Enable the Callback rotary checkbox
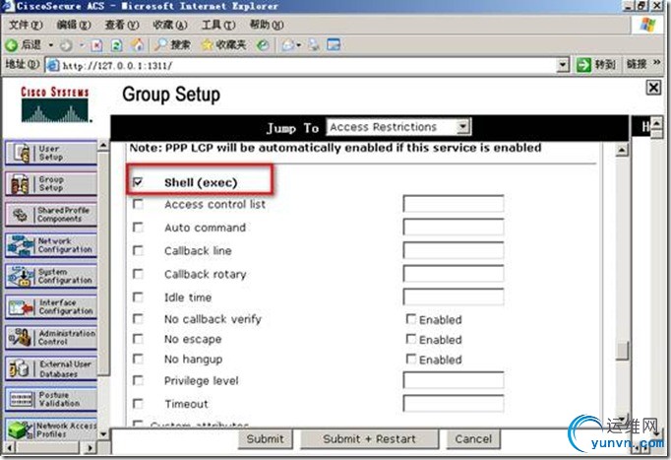The image size is (671, 460). pos(138,273)
